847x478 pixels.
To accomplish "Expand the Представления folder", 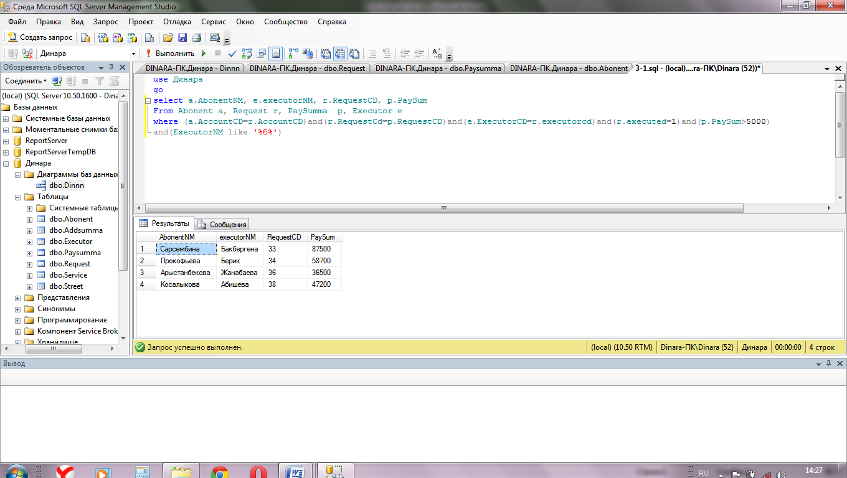I will (17, 298).
